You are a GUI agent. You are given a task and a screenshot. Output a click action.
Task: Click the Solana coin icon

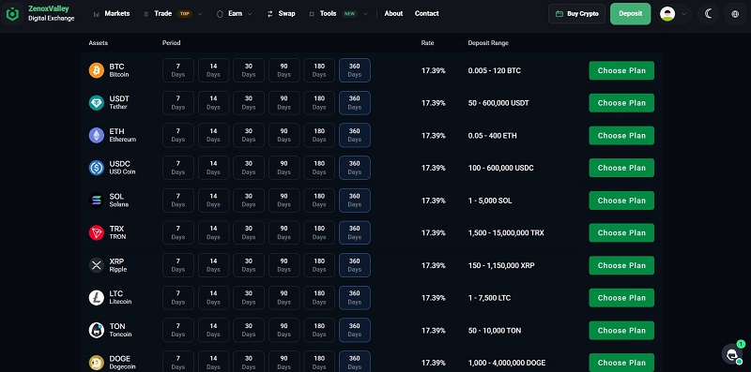97,201
